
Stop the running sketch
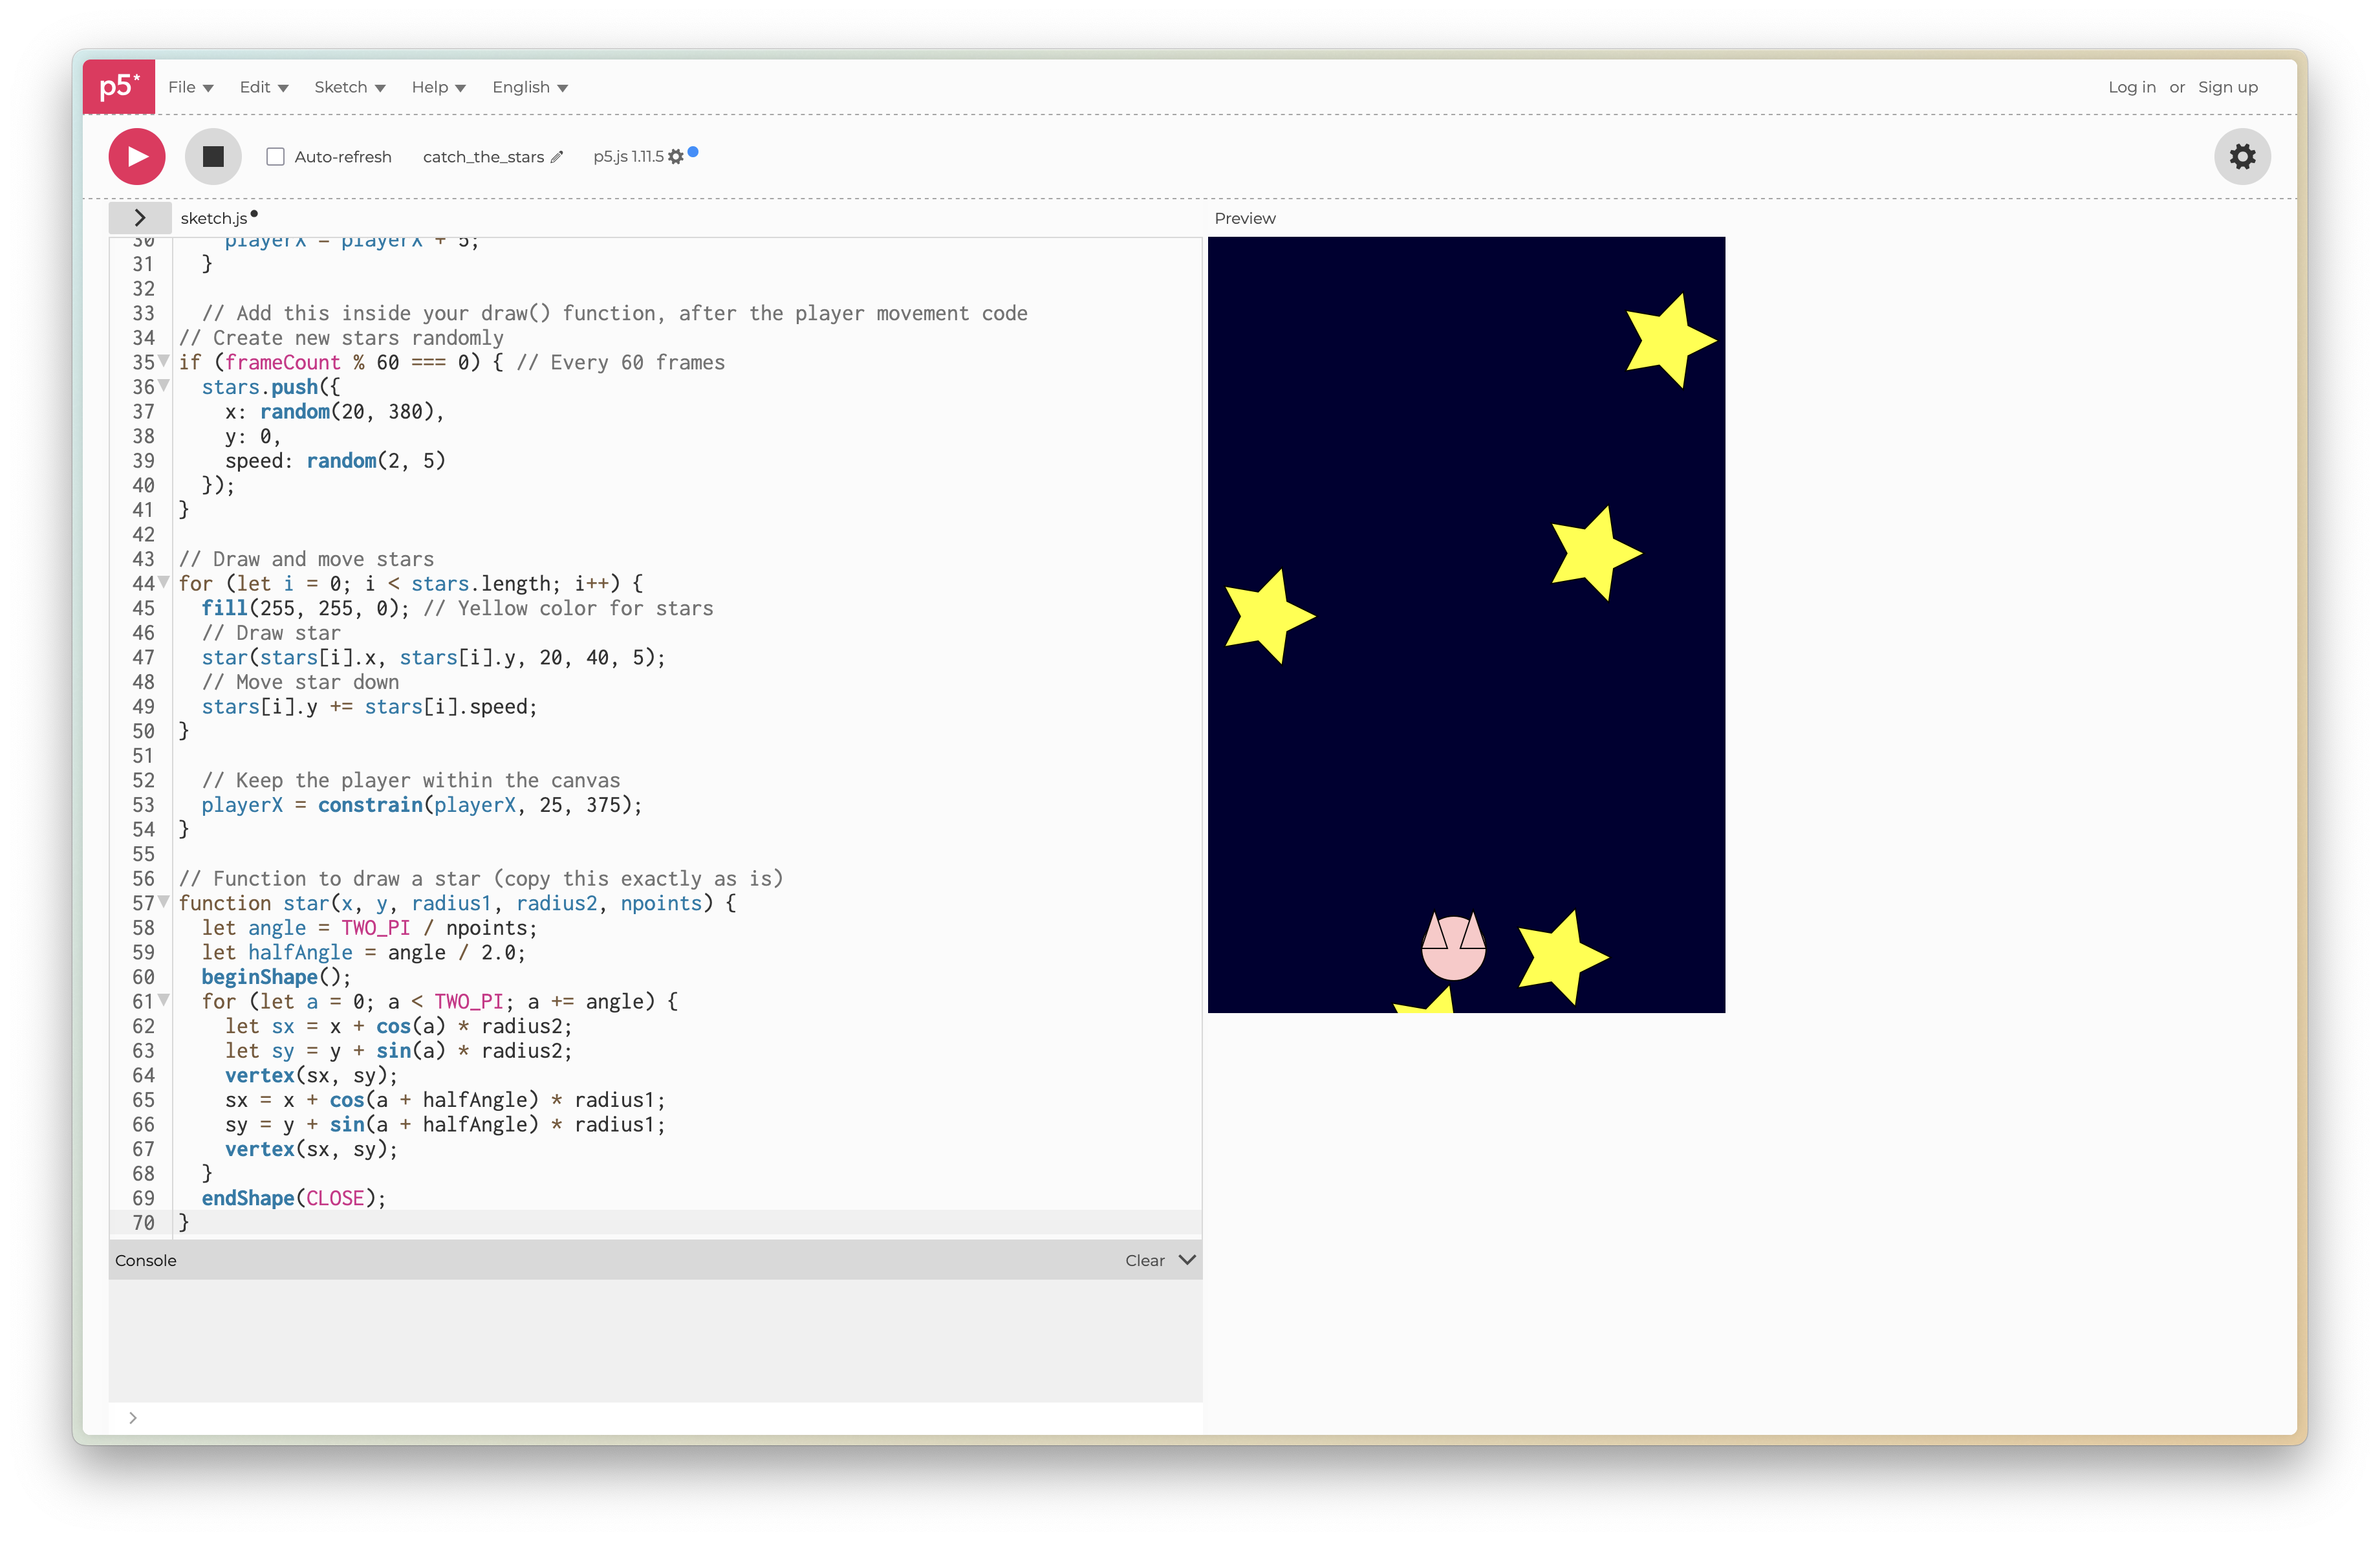point(213,157)
